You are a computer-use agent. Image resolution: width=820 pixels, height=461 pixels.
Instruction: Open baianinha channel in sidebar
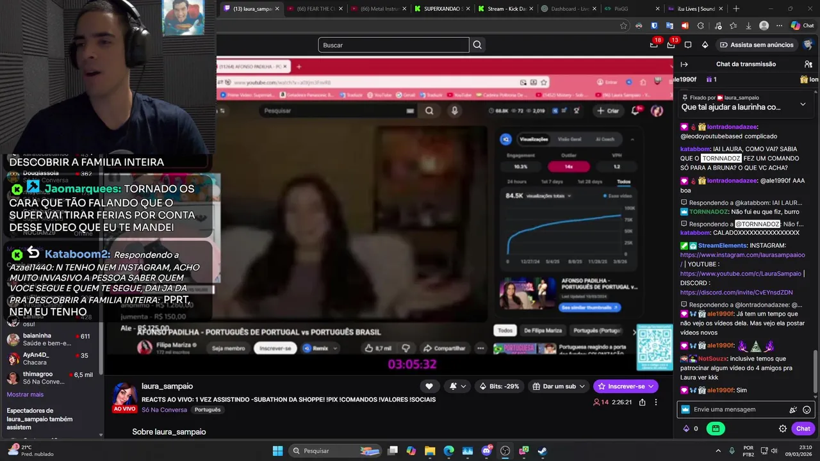51,339
